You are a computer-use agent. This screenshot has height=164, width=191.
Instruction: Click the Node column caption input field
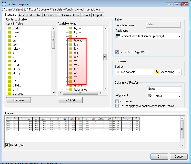coord(164,89)
